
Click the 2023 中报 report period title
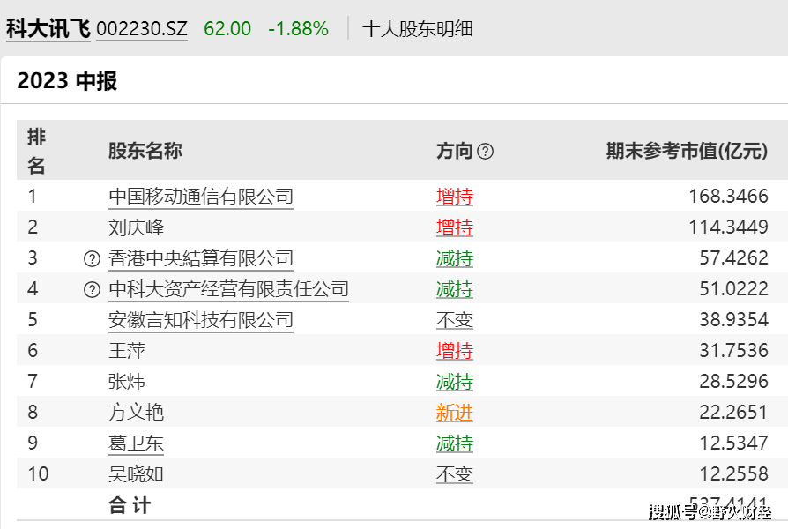click(67, 81)
